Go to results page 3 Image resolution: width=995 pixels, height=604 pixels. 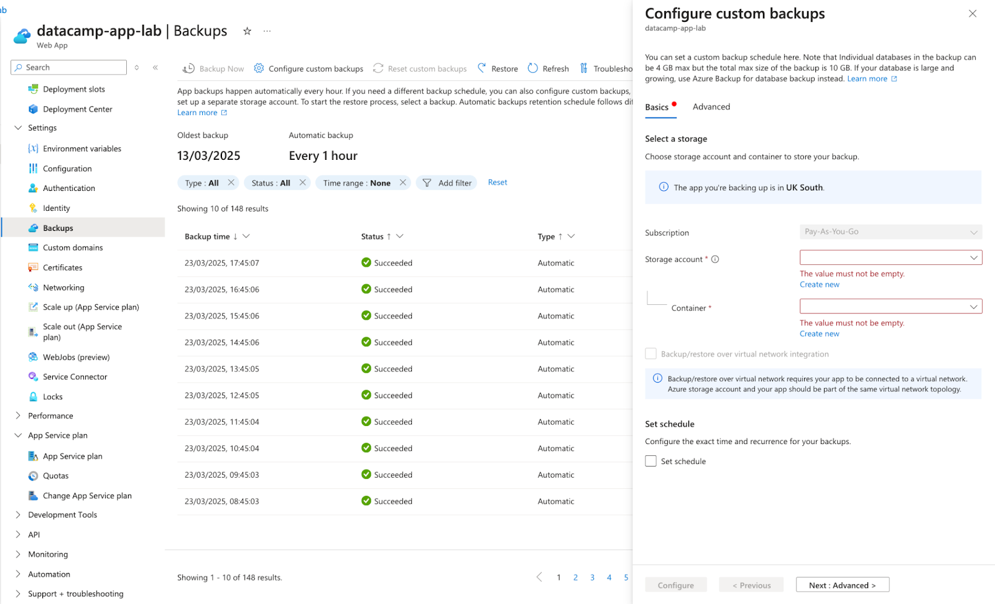(592, 578)
